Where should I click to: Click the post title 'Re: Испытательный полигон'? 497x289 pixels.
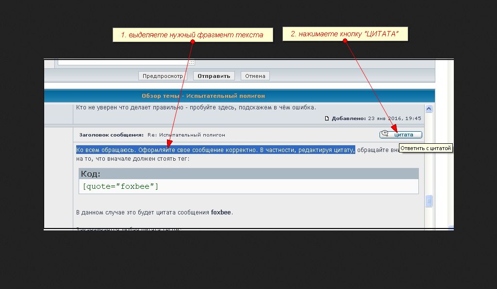pyautogui.click(x=185, y=135)
